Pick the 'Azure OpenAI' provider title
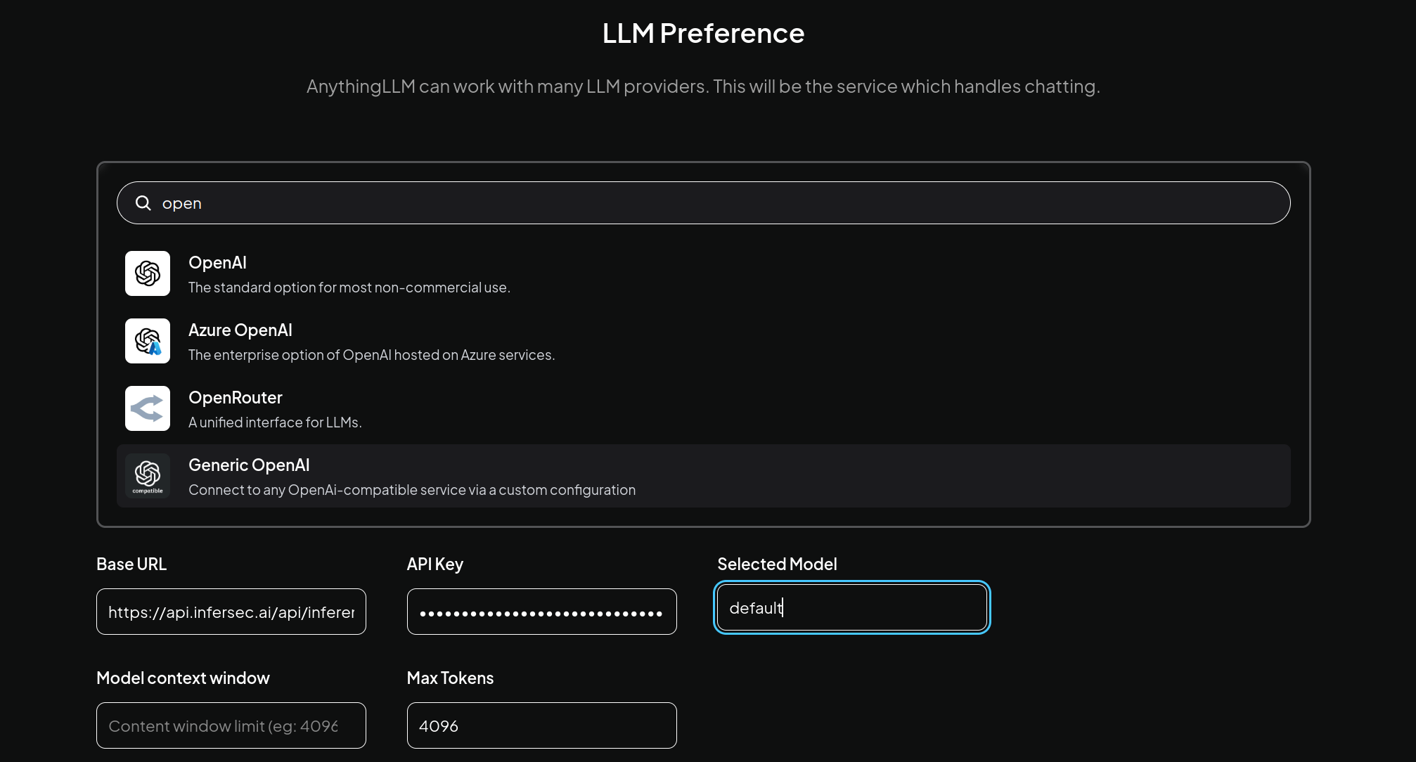This screenshot has width=1416, height=762. pos(240,330)
